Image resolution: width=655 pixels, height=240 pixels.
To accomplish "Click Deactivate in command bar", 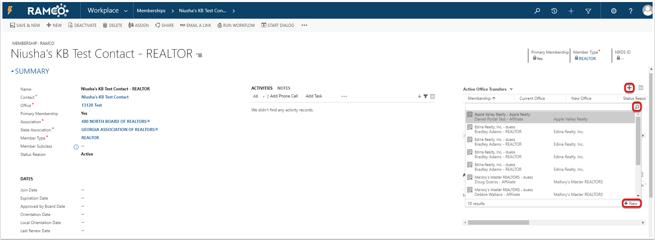I will click(82, 25).
